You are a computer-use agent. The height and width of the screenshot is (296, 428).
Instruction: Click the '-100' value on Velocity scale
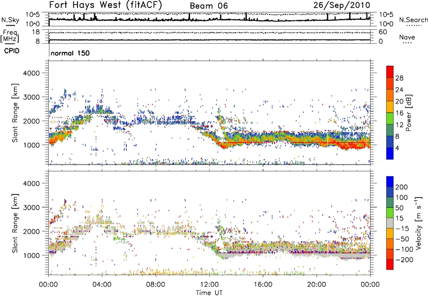tap(404, 250)
